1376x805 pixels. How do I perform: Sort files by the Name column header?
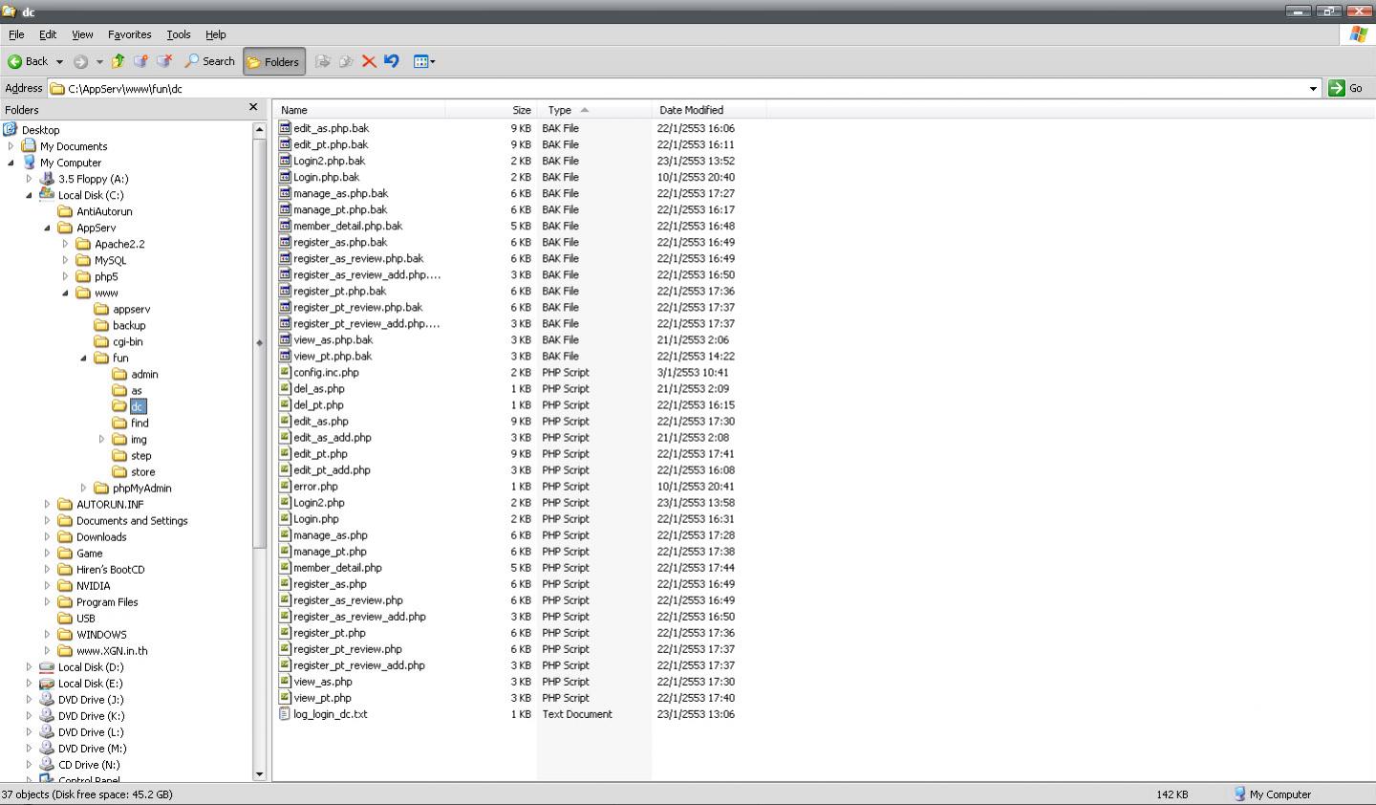tap(358, 110)
